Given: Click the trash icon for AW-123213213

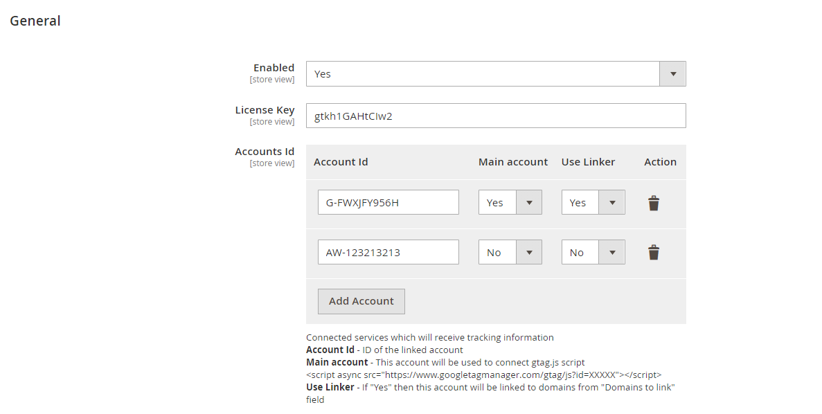Looking at the screenshot, I should coord(653,253).
